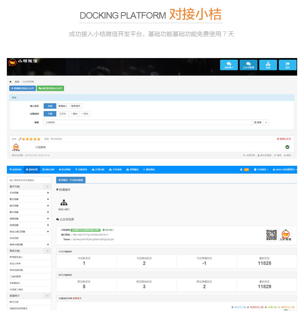
Task: Toggle the 新关注人数 checkbox
Action: click(232, 307)
